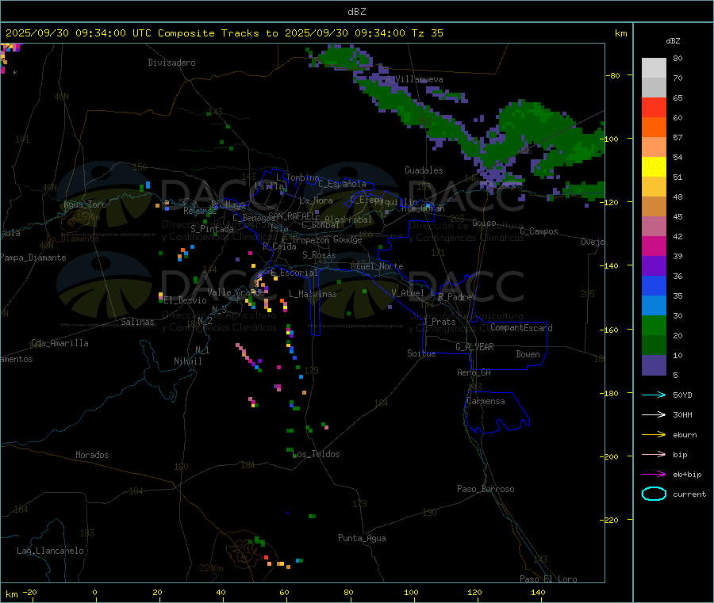Click the 'Guadales' map label
The width and height of the screenshot is (714, 603).
coord(424,170)
